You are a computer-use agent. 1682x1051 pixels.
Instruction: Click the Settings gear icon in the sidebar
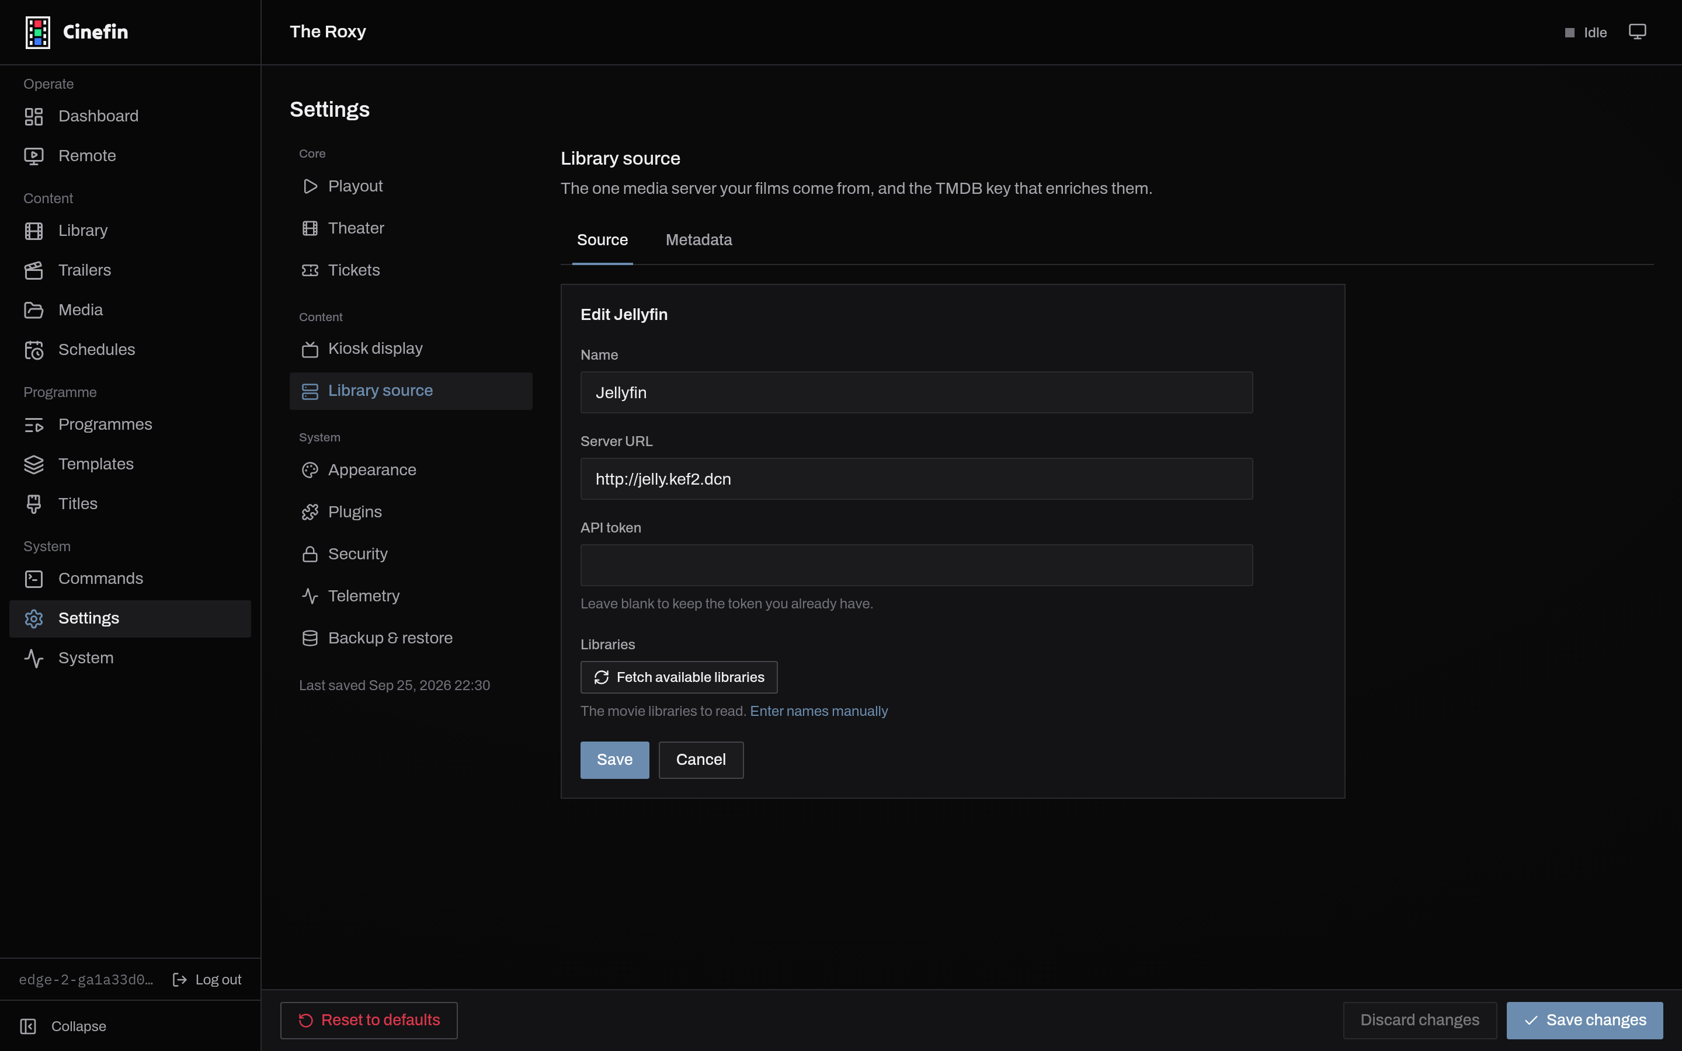pos(33,619)
